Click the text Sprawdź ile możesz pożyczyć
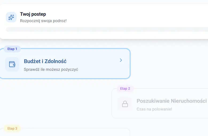 coord(51,69)
